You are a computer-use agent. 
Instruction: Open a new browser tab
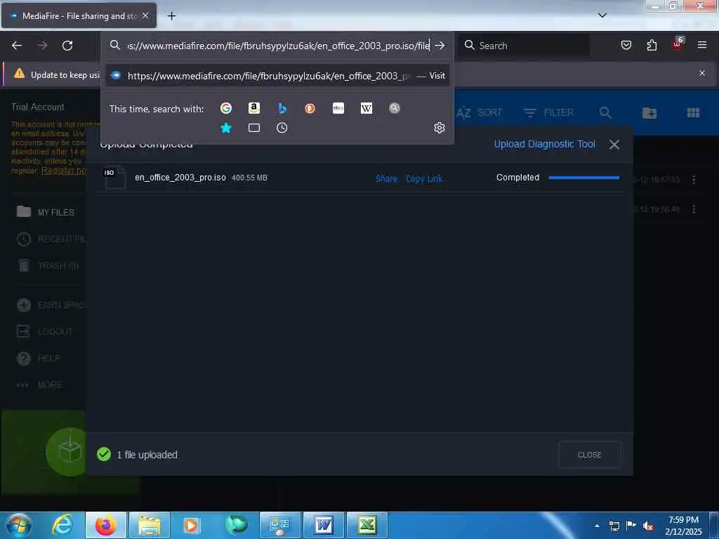click(171, 16)
